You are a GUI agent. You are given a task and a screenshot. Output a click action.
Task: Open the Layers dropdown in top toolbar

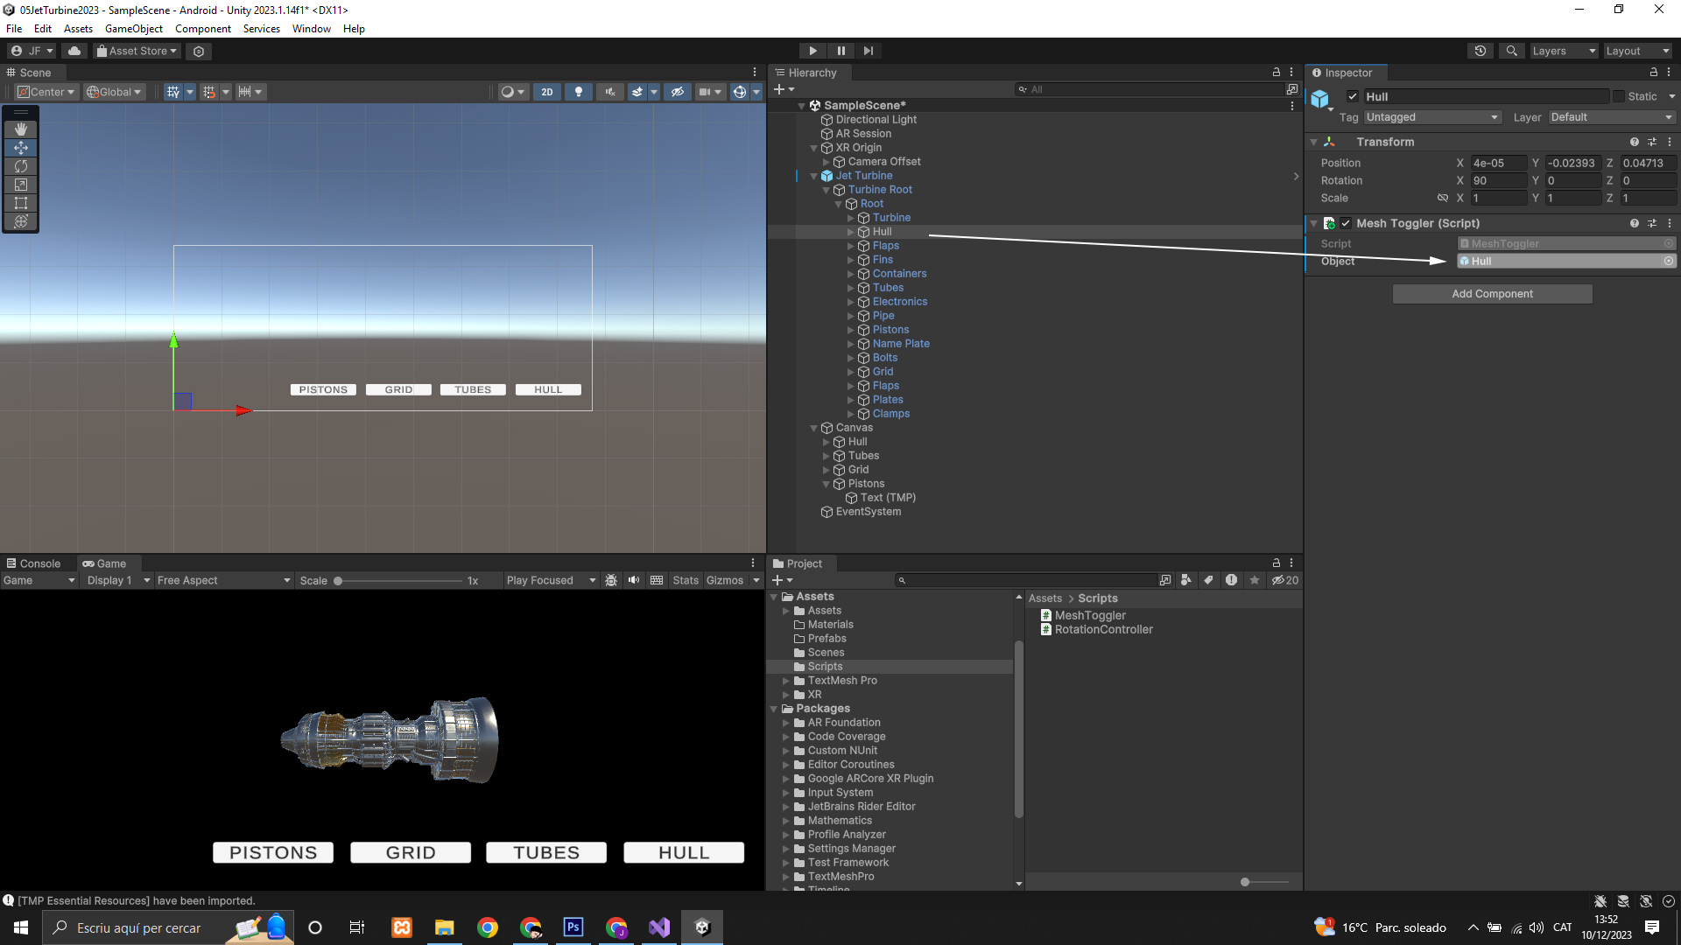pyautogui.click(x=1563, y=51)
